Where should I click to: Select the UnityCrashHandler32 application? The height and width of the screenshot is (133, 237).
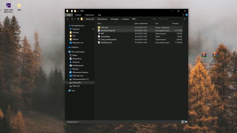point(109,40)
